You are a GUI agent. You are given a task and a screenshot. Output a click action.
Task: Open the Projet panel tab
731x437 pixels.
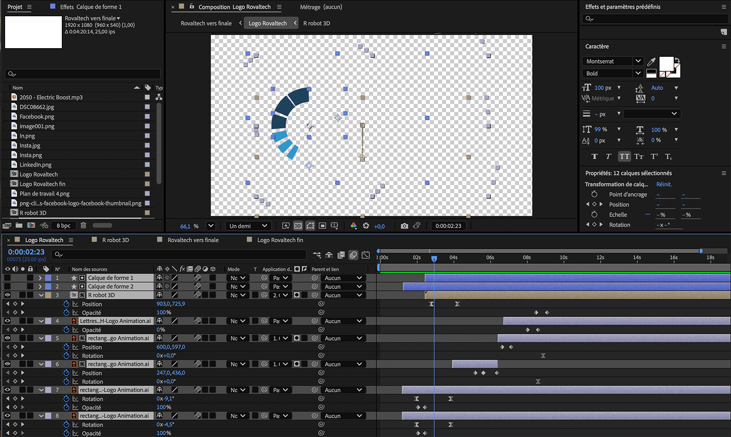click(x=15, y=7)
